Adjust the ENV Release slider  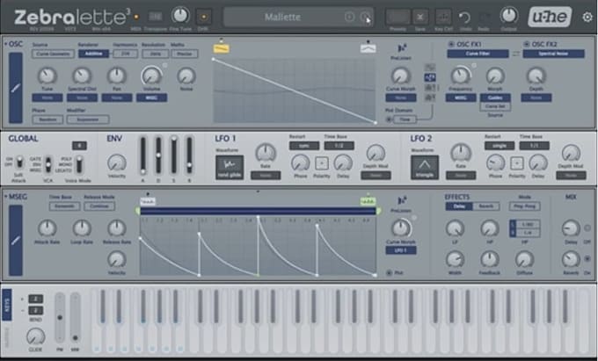coord(189,155)
